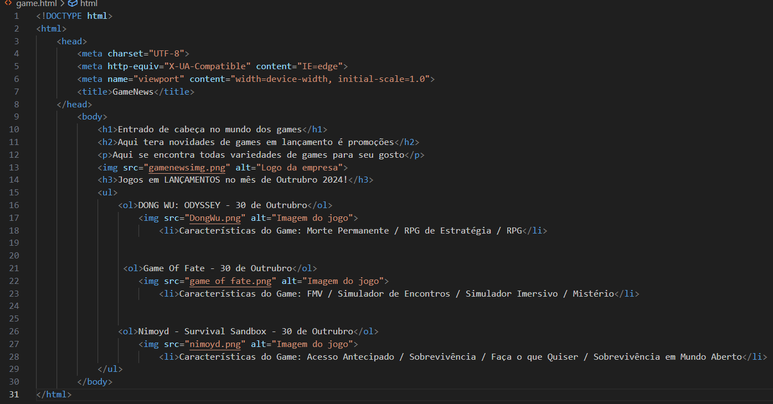Click line number 1 in the gutter
Screen dimensions: 773x404
17,15
